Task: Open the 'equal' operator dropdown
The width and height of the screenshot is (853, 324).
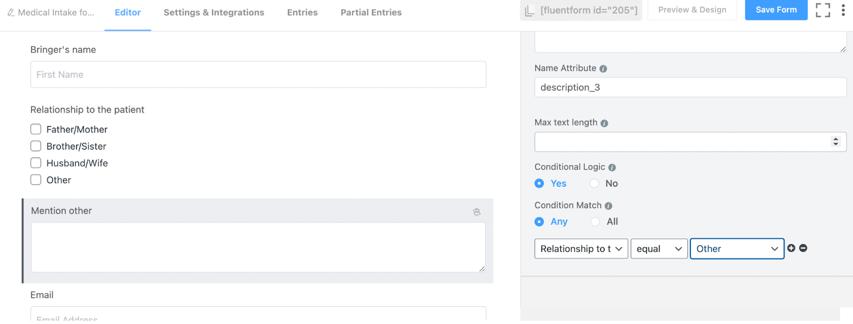Action: click(659, 248)
